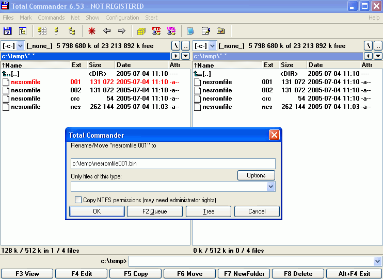The width and height of the screenshot is (383, 279).
Task: Sort left panel by Name column header
Action: point(36,65)
